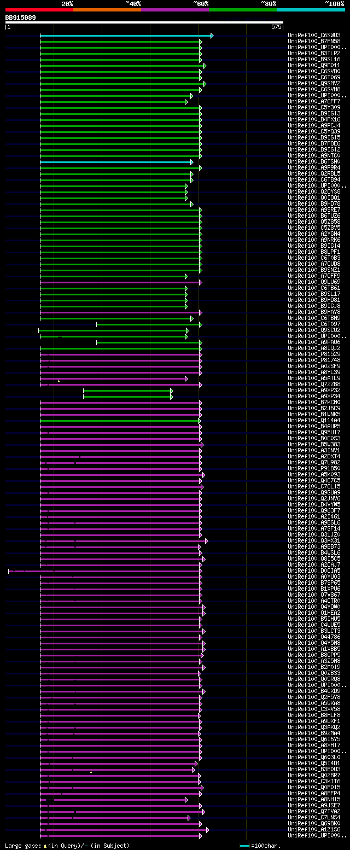Image resolution: width=350 pixels, height=850 pixels.
Task: Select the UniRef100_B6TSN0 entry
Action: pyautogui.click(x=314, y=161)
